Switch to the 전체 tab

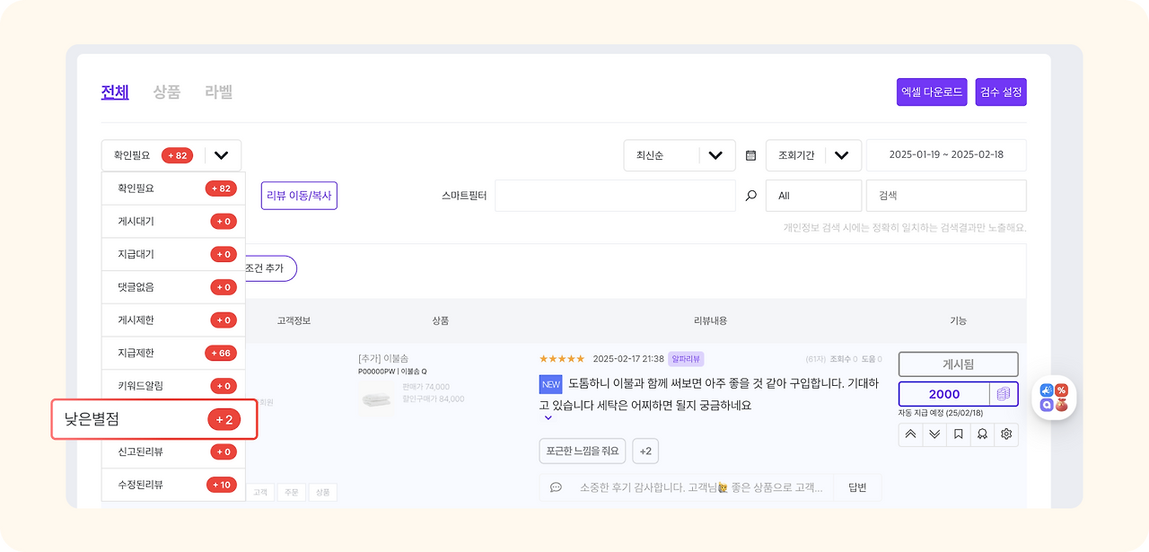(x=115, y=92)
